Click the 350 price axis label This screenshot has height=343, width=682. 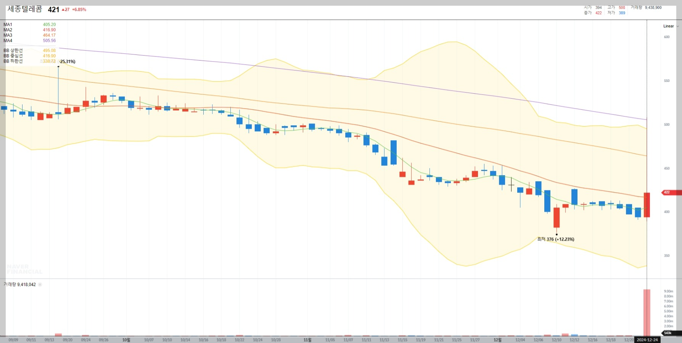coord(667,255)
